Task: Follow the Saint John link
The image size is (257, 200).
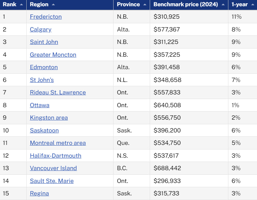Action: click(44, 42)
